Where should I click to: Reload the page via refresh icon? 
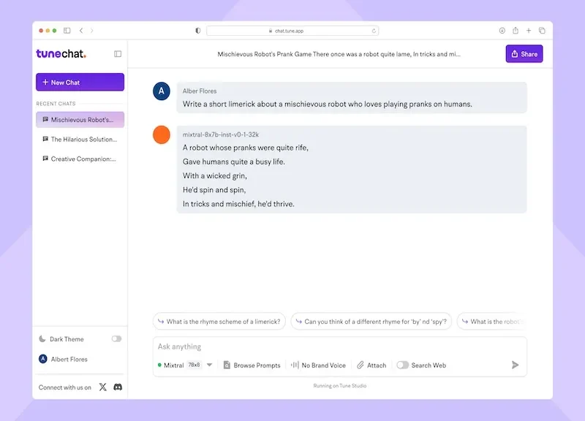pyautogui.click(x=374, y=31)
